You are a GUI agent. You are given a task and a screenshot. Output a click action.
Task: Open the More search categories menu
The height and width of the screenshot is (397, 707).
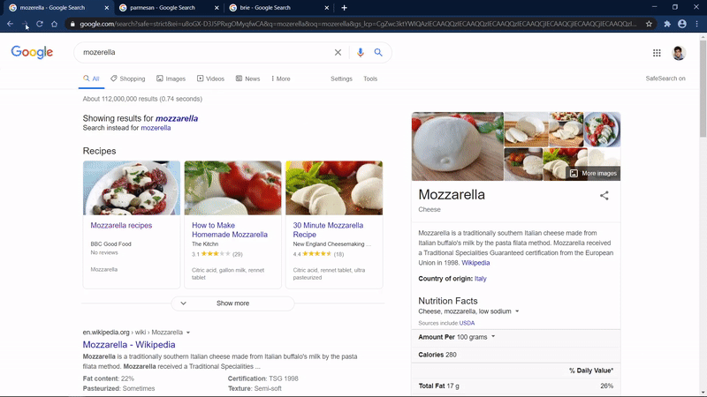[280, 79]
